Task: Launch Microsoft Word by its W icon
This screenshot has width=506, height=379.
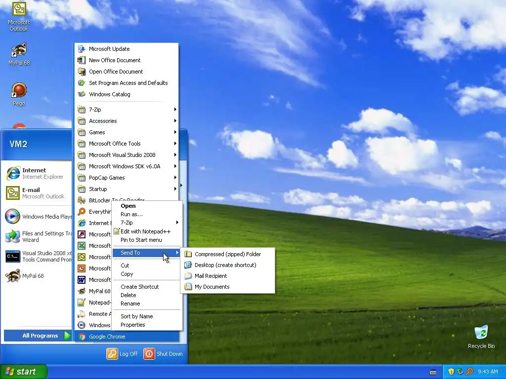Action: [82, 280]
